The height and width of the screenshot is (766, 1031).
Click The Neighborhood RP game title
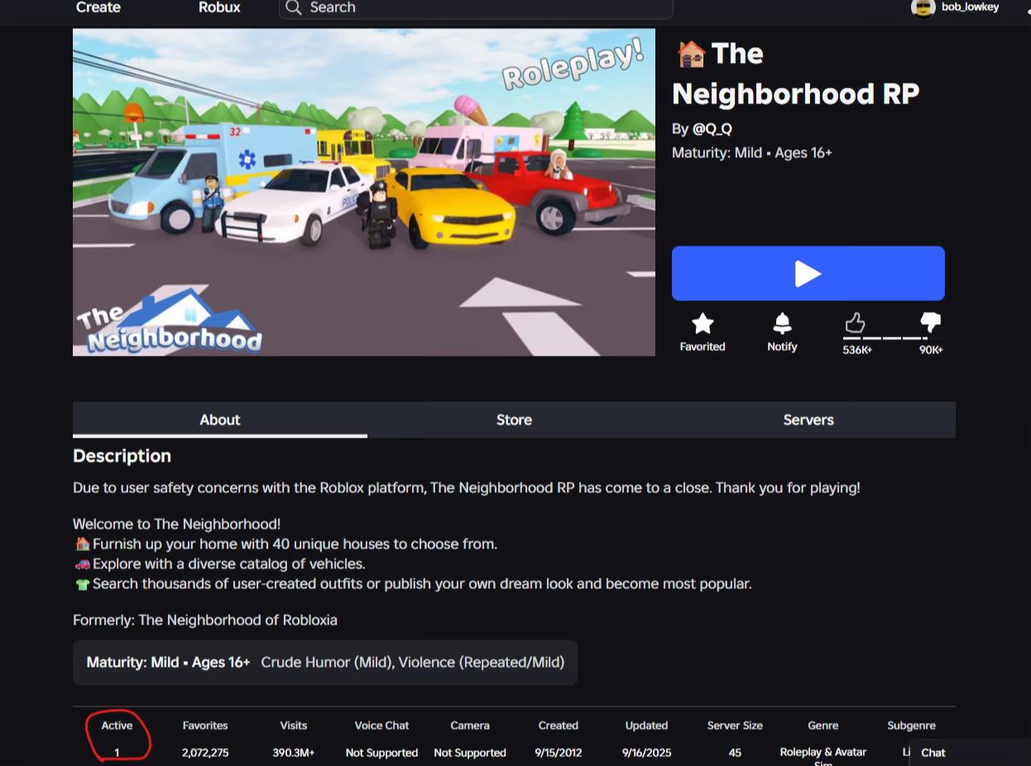click(795, 74)
